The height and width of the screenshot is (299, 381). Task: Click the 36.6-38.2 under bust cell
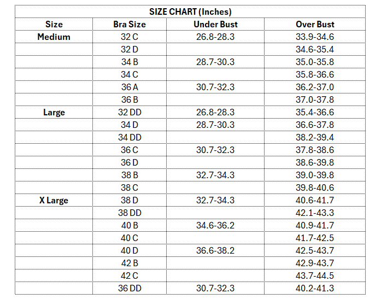click(x=215, y=250)
